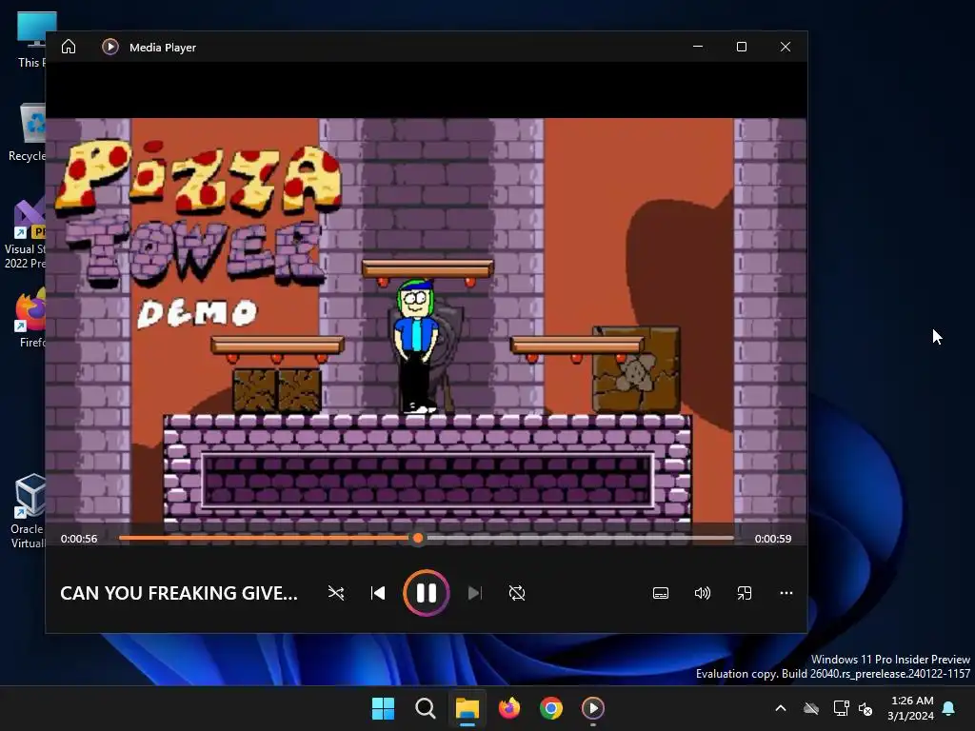Open the more options menu

pyautogui.click(x=786, y=593)
